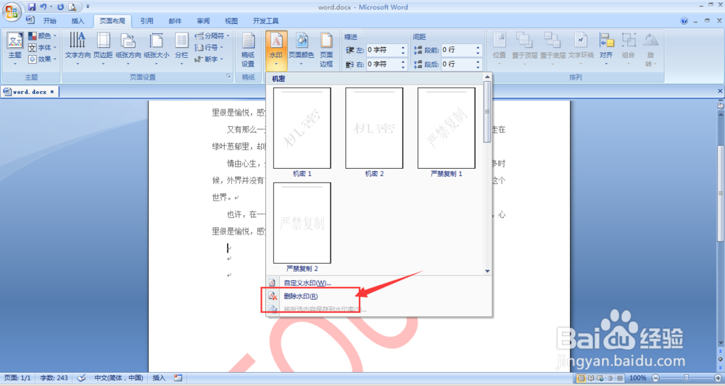Switch to the 开始 tab
725x386 pixels.
[49, 21]
